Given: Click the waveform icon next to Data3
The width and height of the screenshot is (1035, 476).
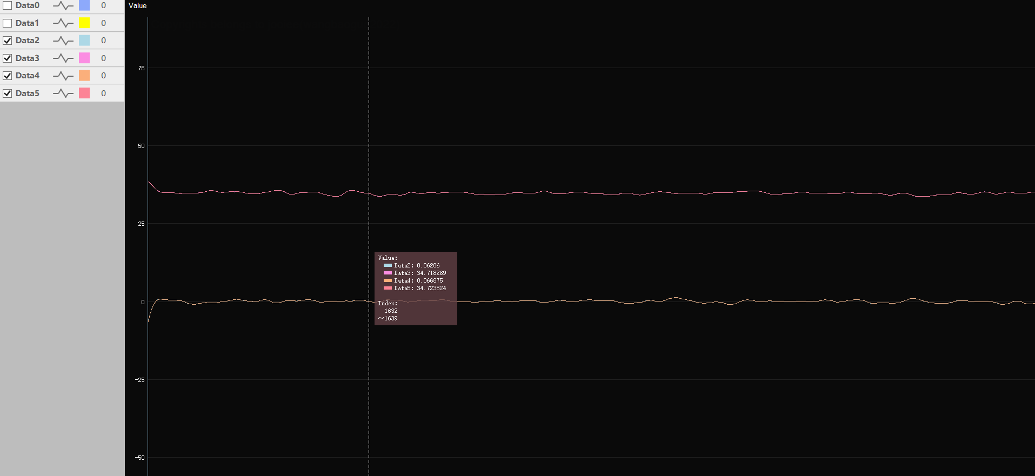Looking at the screenshot, I should click(63, 58).
